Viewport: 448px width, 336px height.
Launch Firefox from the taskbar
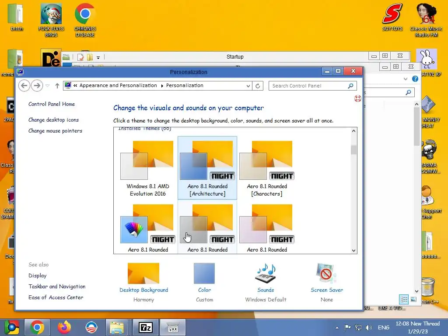(x=64, y=327)
